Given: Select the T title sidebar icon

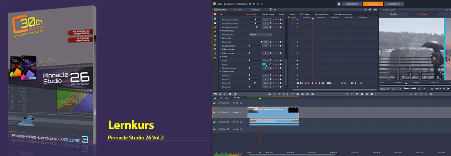Looking at the screenshot, I should click(x=215, y=40).
